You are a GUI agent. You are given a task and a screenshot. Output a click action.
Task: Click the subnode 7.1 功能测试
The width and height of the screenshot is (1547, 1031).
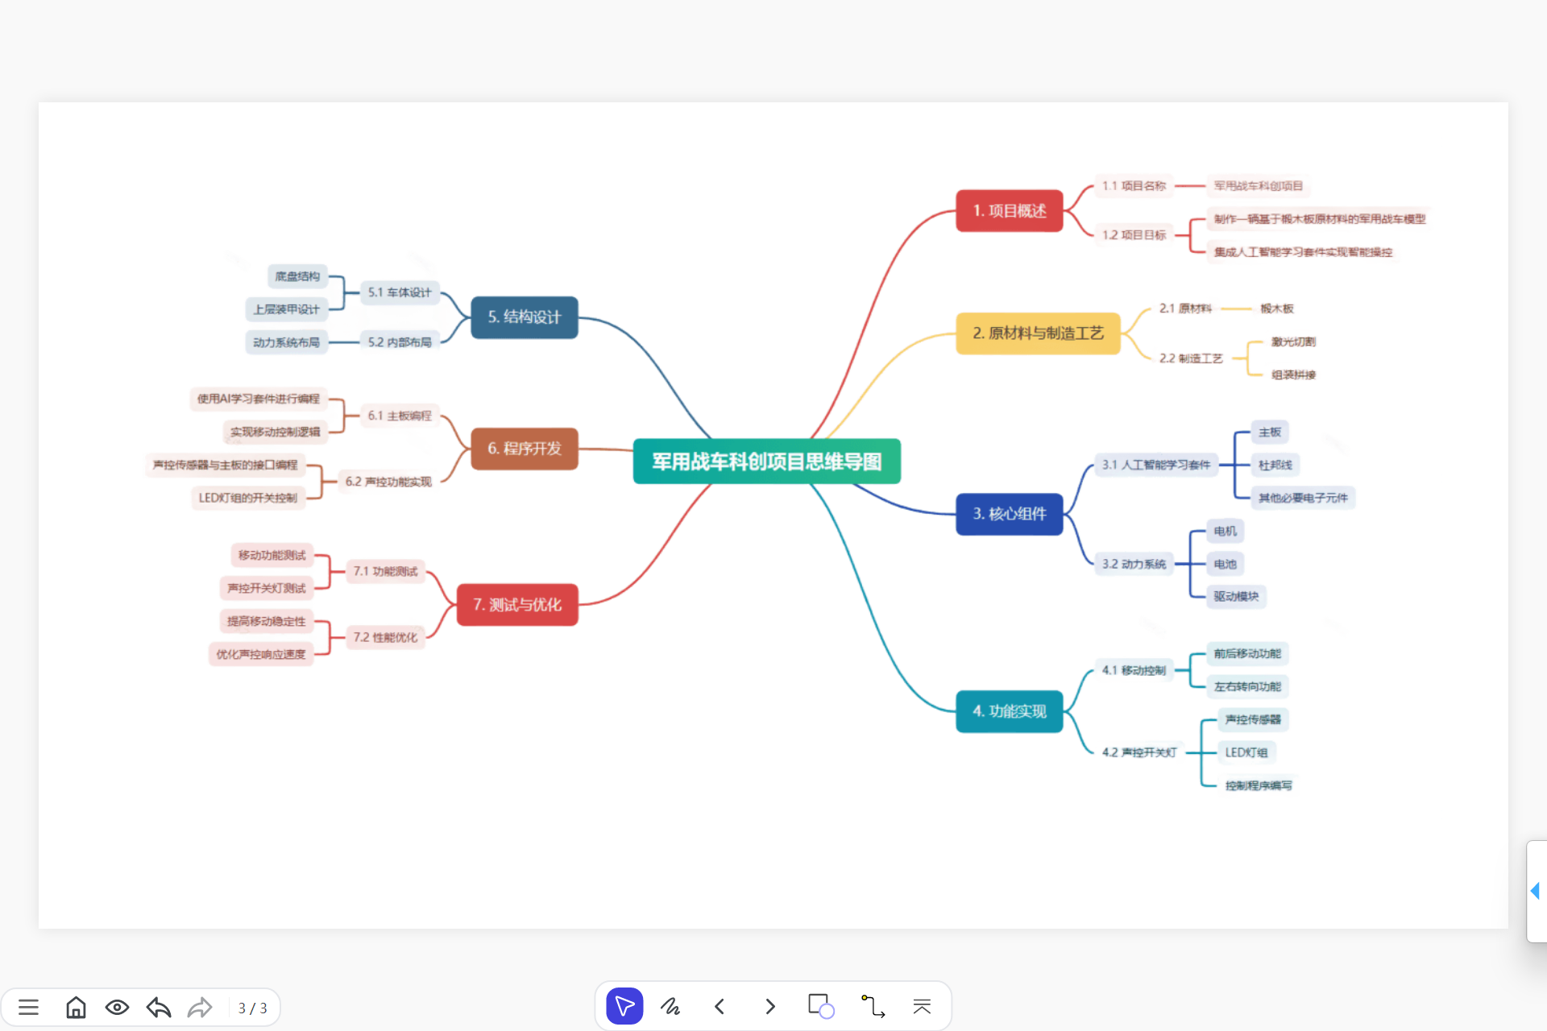point(385,572)
